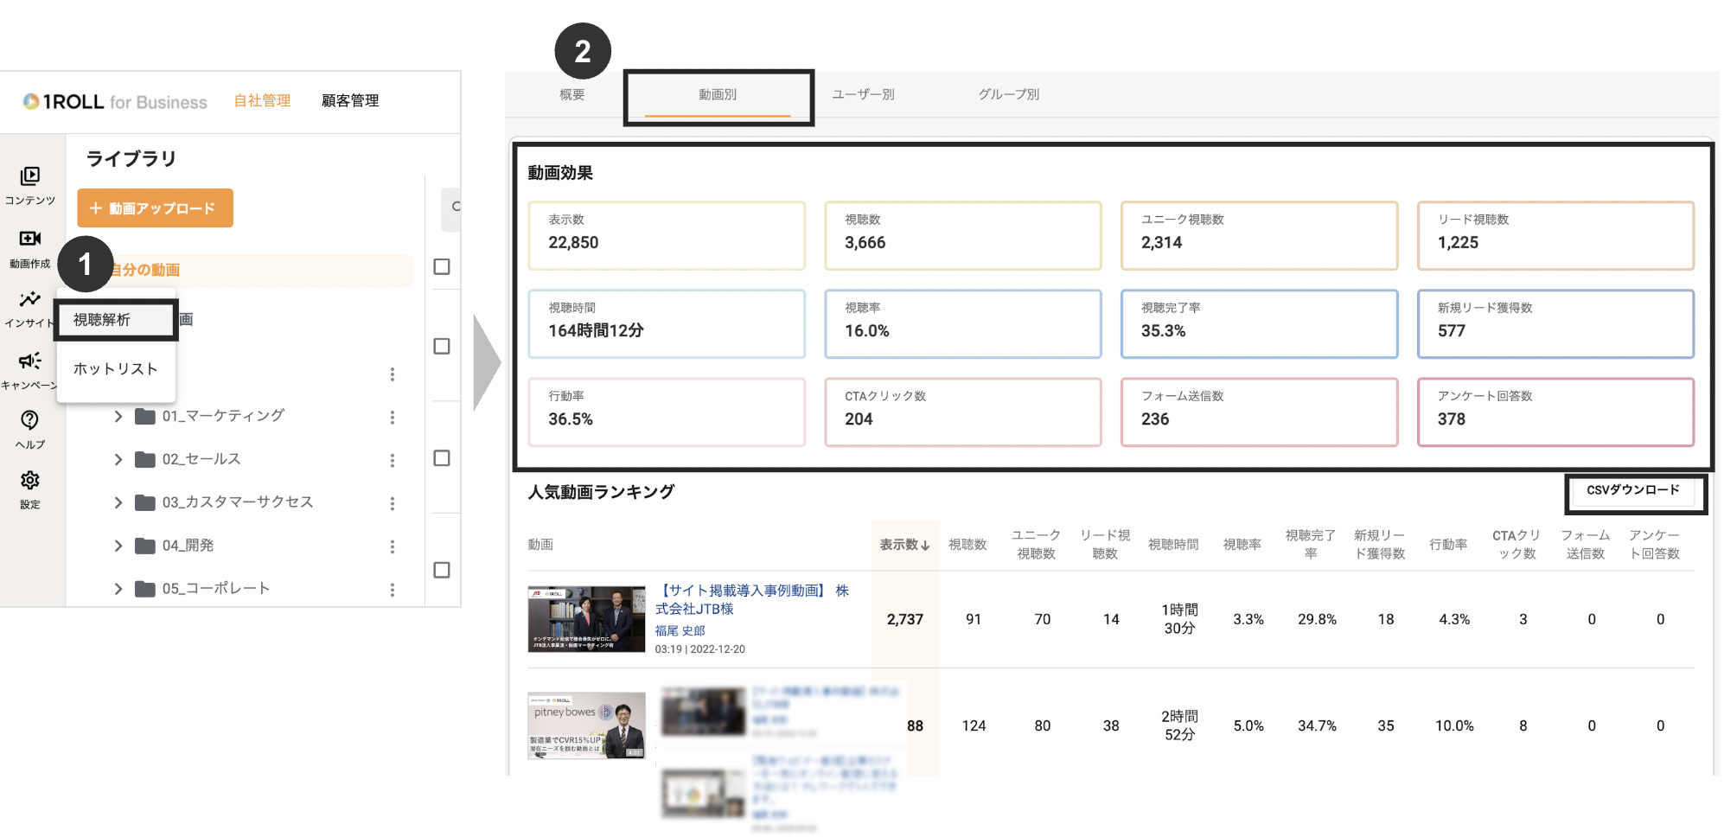This screenshot has width=1724, height=837.
Task: Open the kebab menu for 04_開発
Action: 393,546
